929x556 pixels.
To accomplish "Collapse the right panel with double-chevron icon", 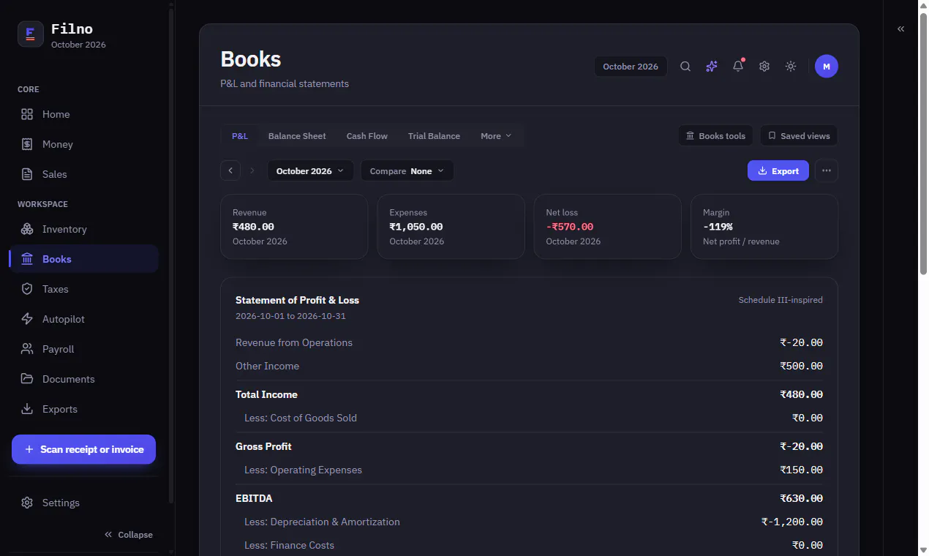I will tap(901, 29).
